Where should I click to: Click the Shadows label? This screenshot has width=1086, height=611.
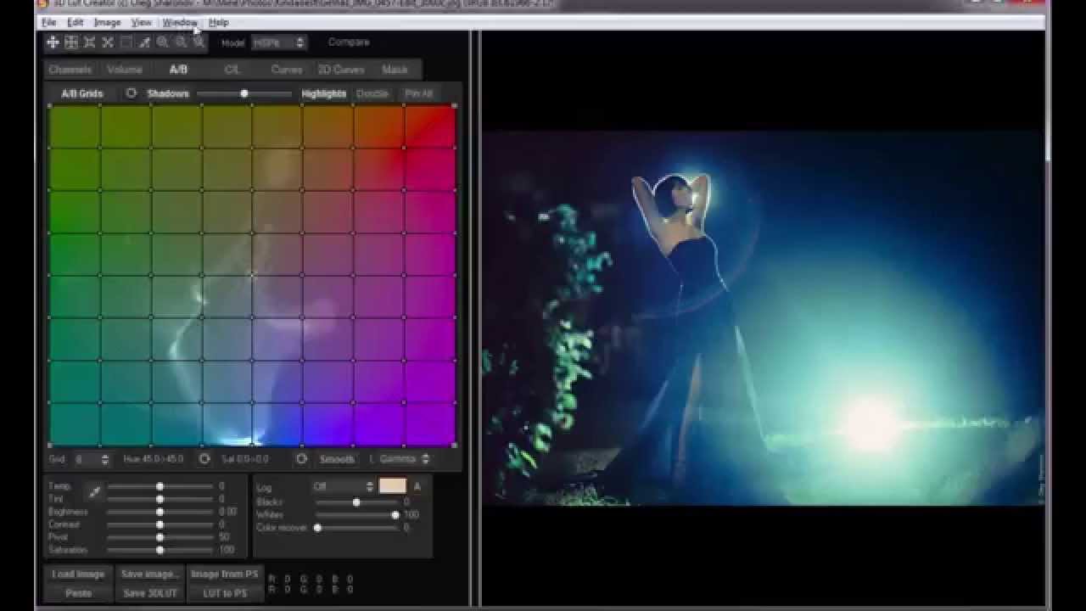(x=168, y=93)
